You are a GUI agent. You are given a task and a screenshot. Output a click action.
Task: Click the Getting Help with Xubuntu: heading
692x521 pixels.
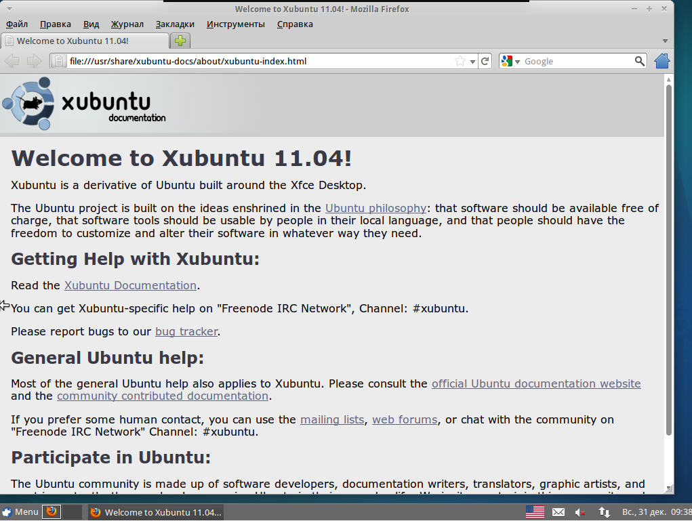coord(135,259)
